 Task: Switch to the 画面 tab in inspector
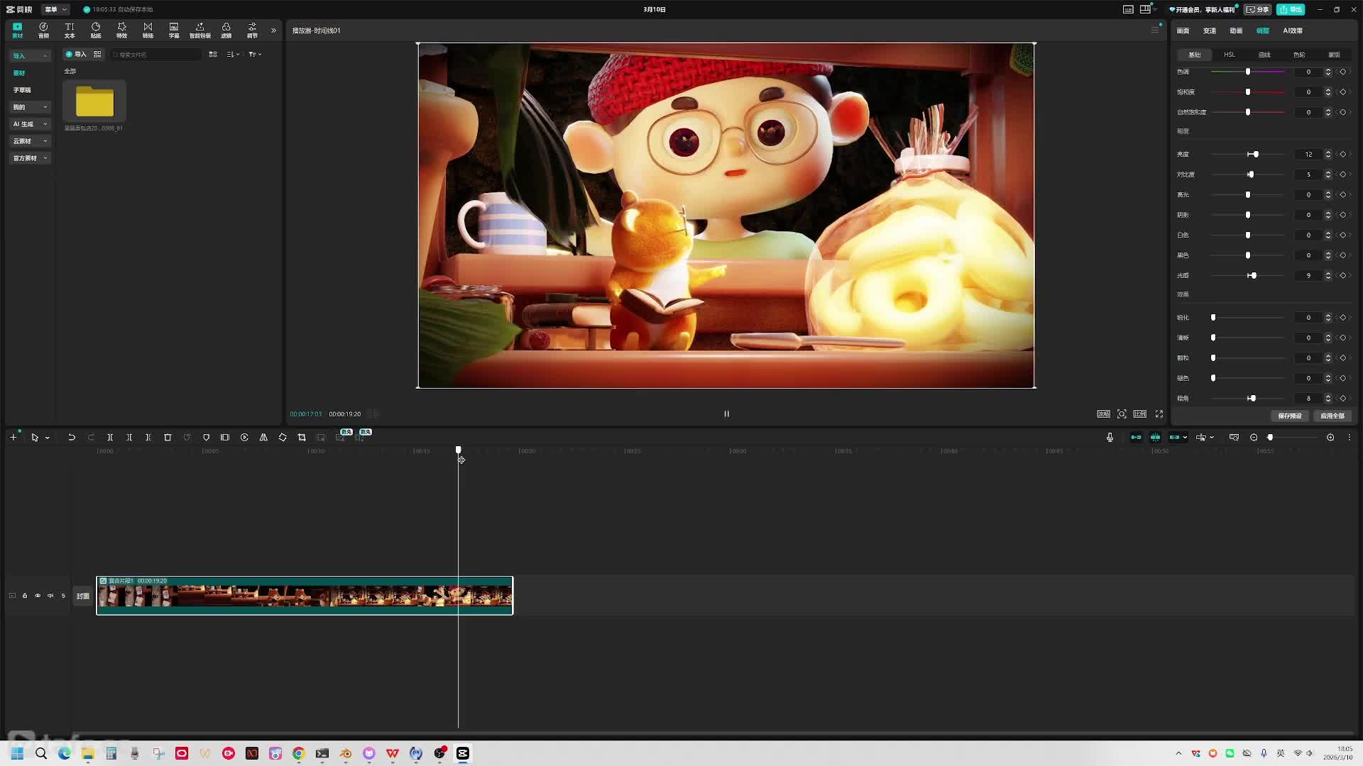(x=1183, y=30)
